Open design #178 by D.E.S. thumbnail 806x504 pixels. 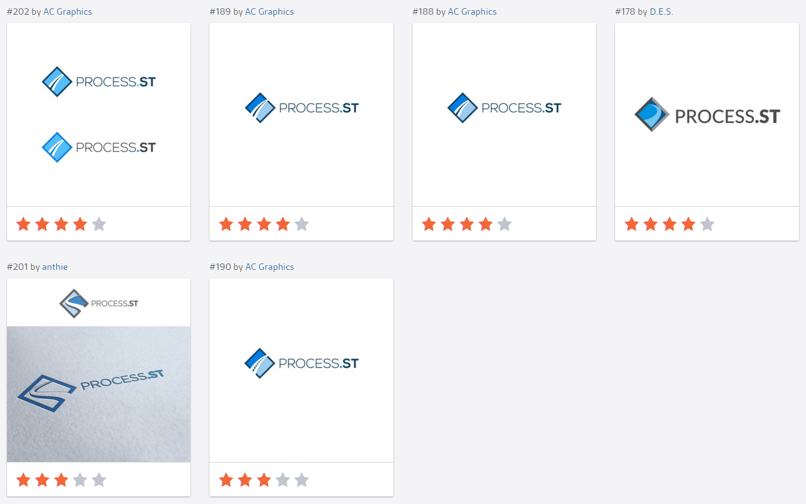click(x=707, y=115)
